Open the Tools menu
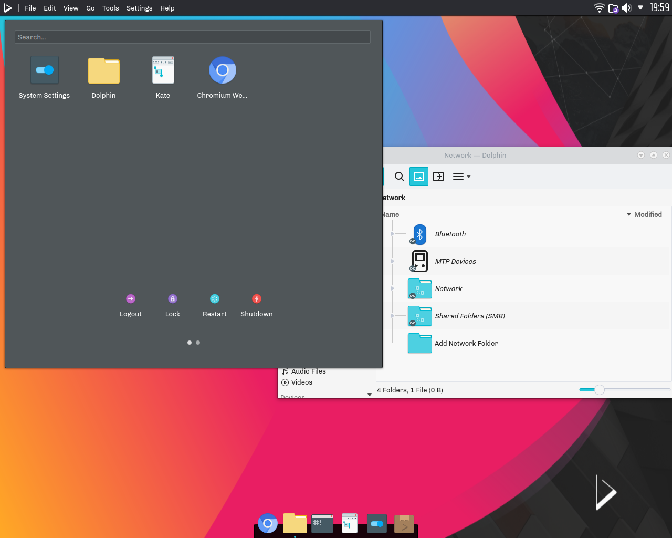 (111, 8)
